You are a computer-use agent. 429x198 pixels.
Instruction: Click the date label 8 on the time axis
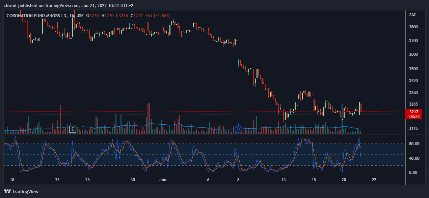click(x=238, y=180)
